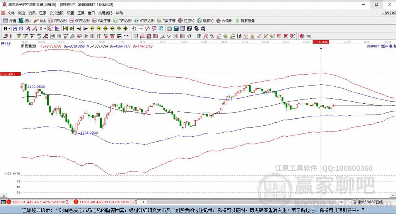Open the 工具 menu
Viewport: 396px width, 214px height.
[x=81, y=13]
